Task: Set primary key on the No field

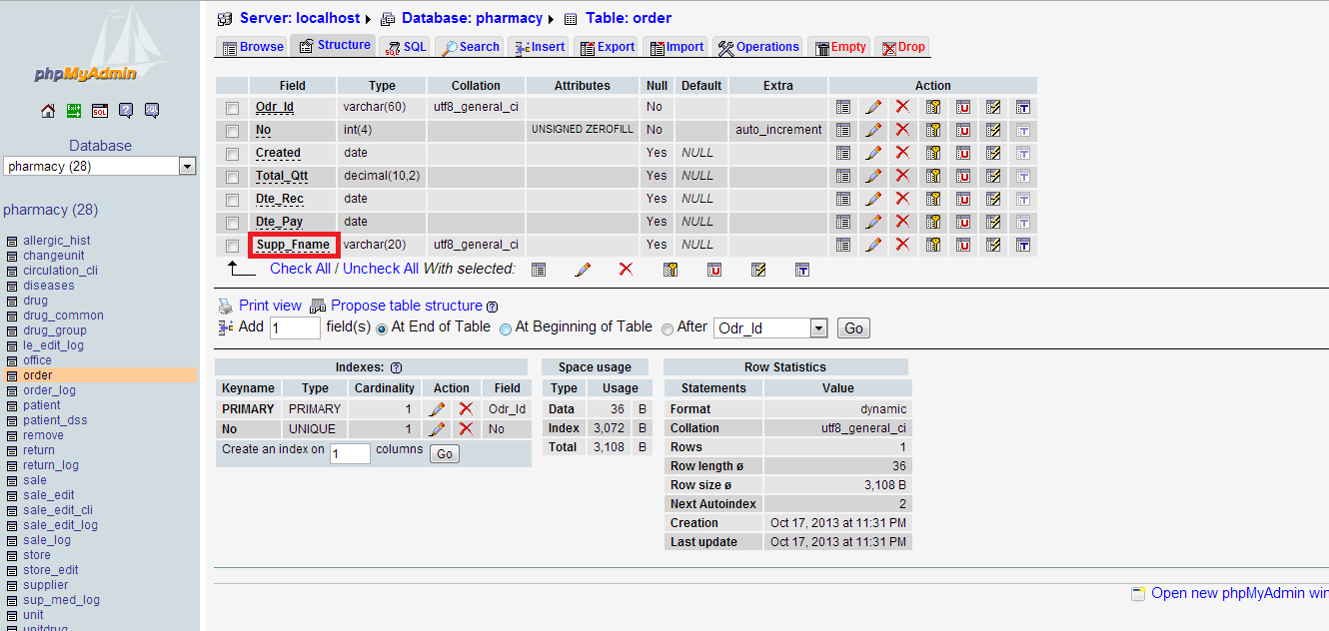Action: (933, 130)
